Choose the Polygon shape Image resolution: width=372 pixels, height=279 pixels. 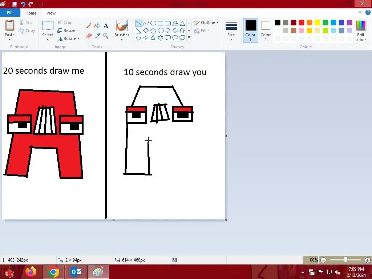tap(175, 23)
